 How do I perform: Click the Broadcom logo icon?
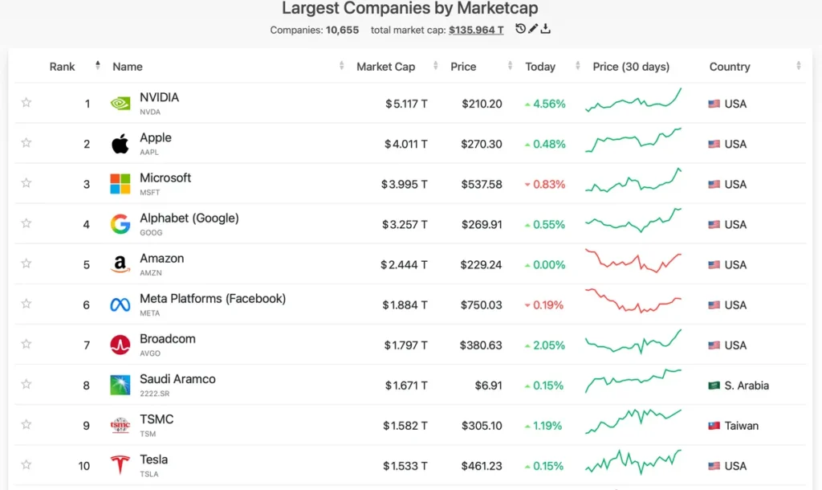point(120,345)
